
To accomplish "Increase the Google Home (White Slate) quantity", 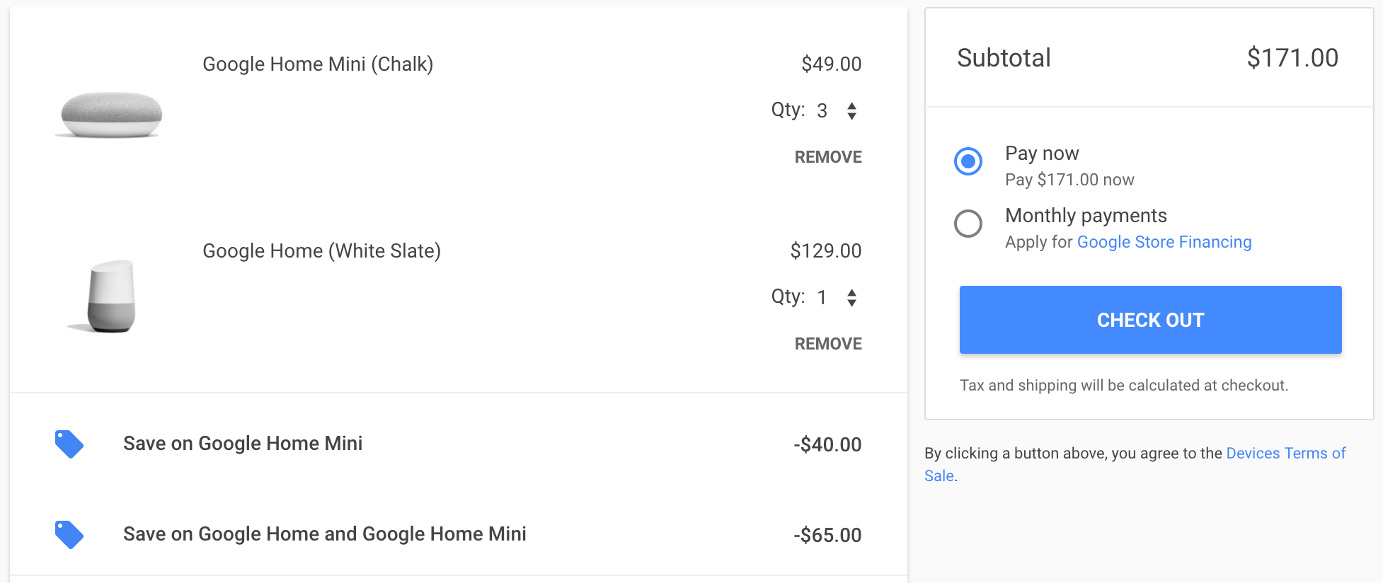I will [852, 292].
